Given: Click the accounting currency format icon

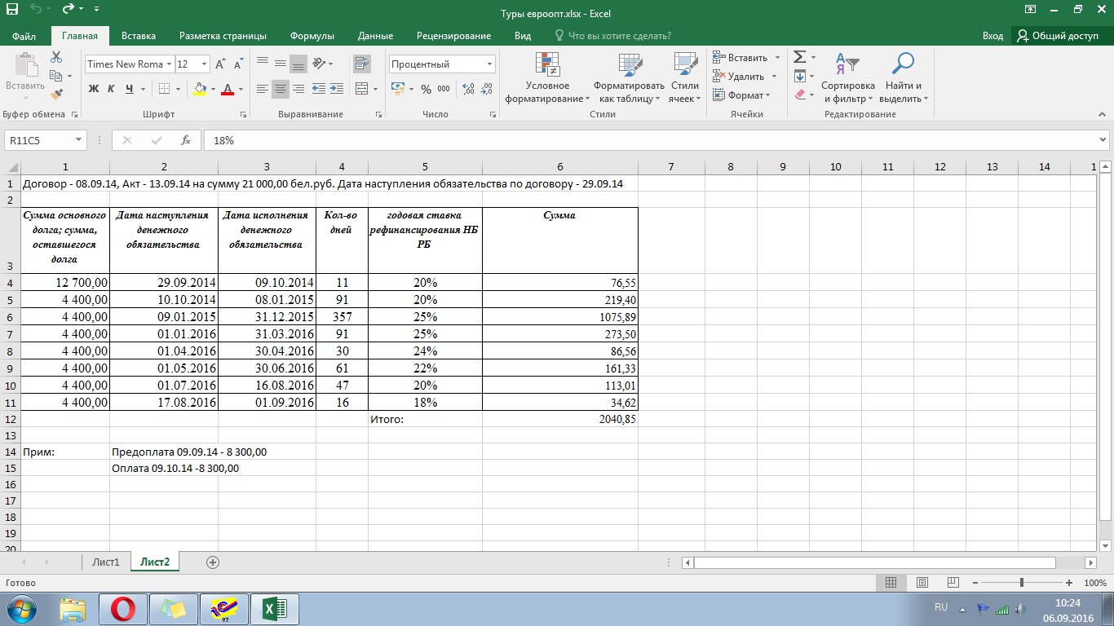Looking at the screenshot, I should click(397, 89).
